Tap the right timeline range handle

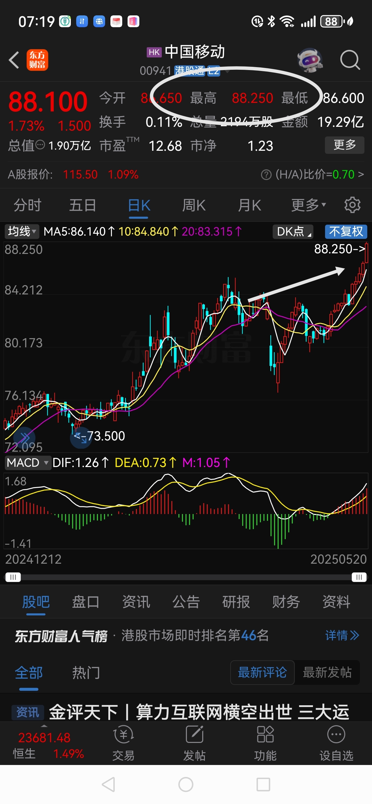pyautogui.click(x=359, y=577)
